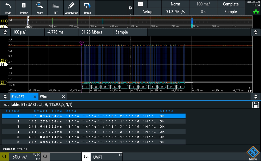Click the green network status icon

coord(256,11)
